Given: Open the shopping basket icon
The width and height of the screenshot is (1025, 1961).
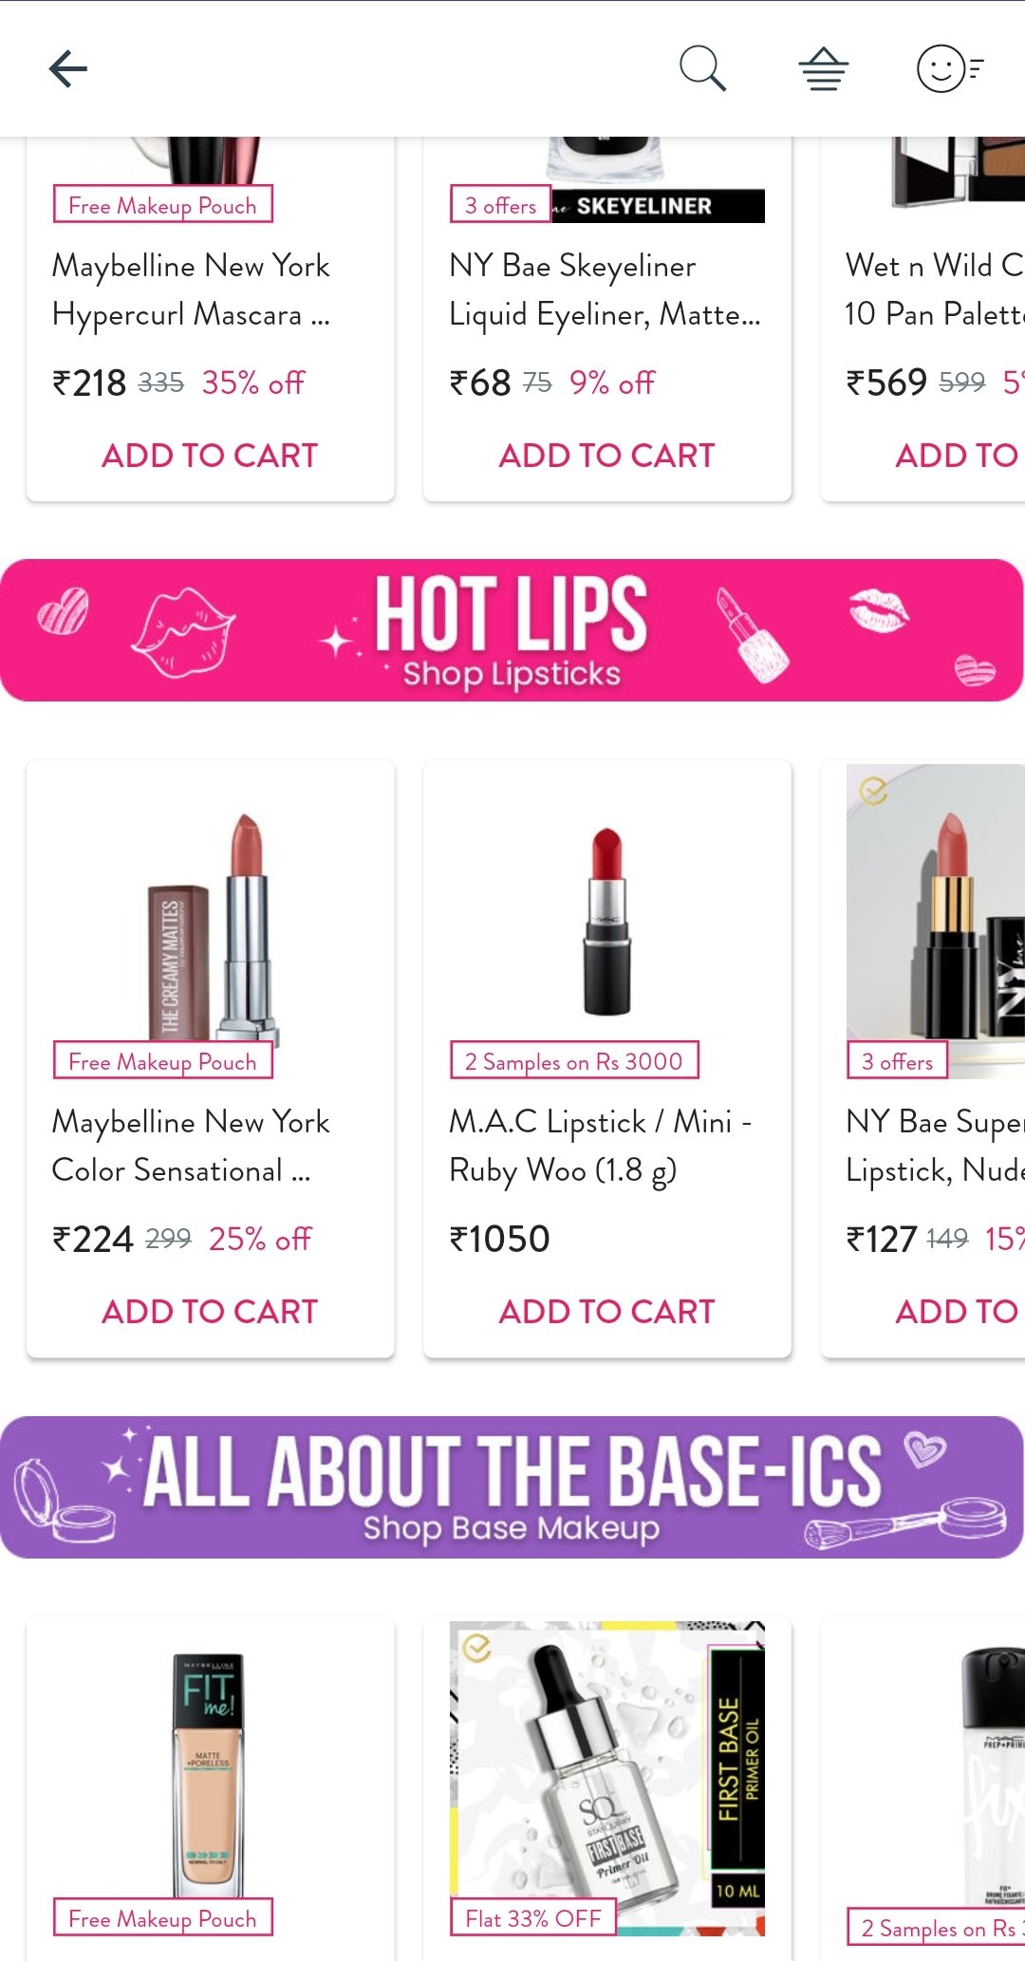Looking at the screenshot, I should pos(823,69).
